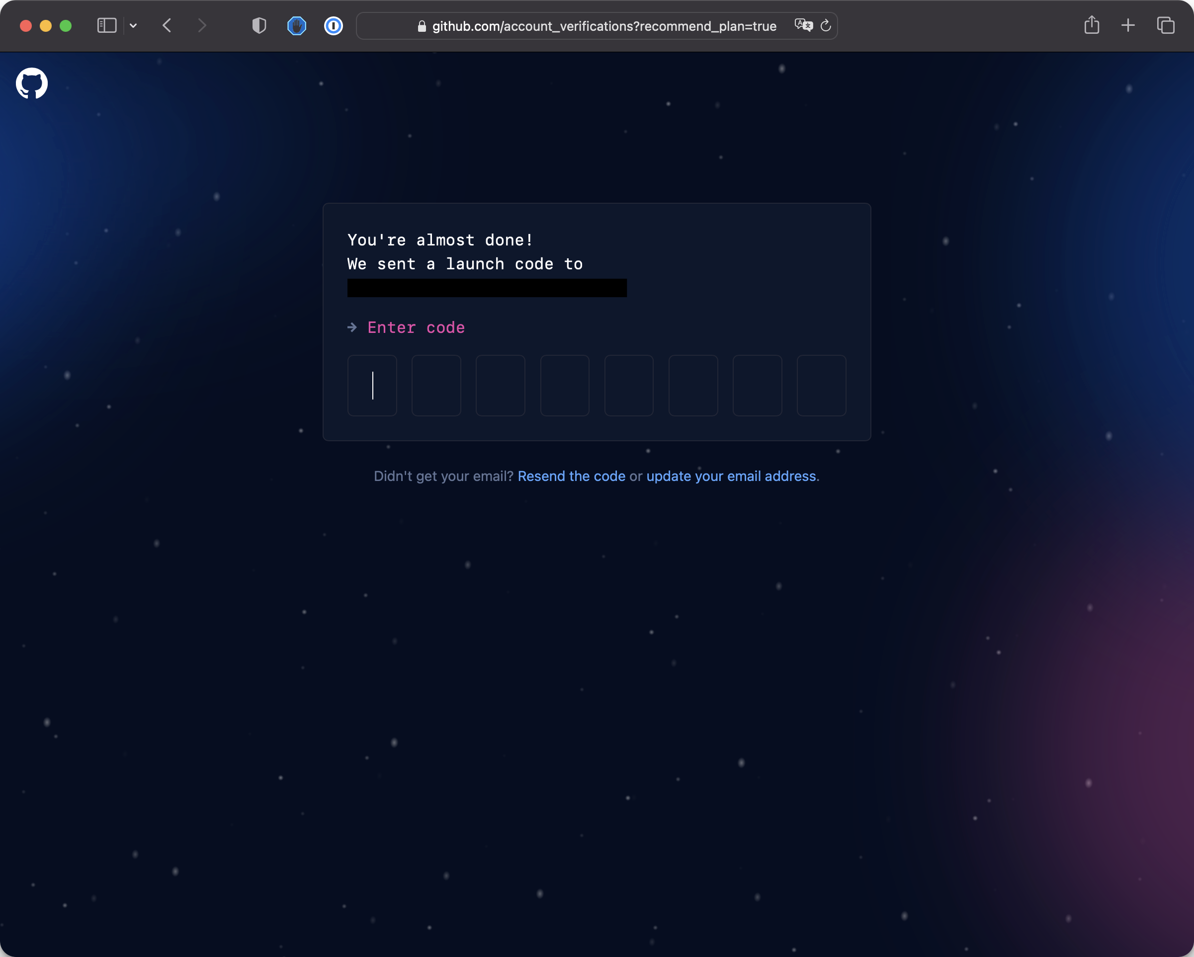This screenshot has height=957, width=1194.
Task: Open the sidebar tab group dropdown chevron
Action: pyautogui.click(x=133, y=25)
